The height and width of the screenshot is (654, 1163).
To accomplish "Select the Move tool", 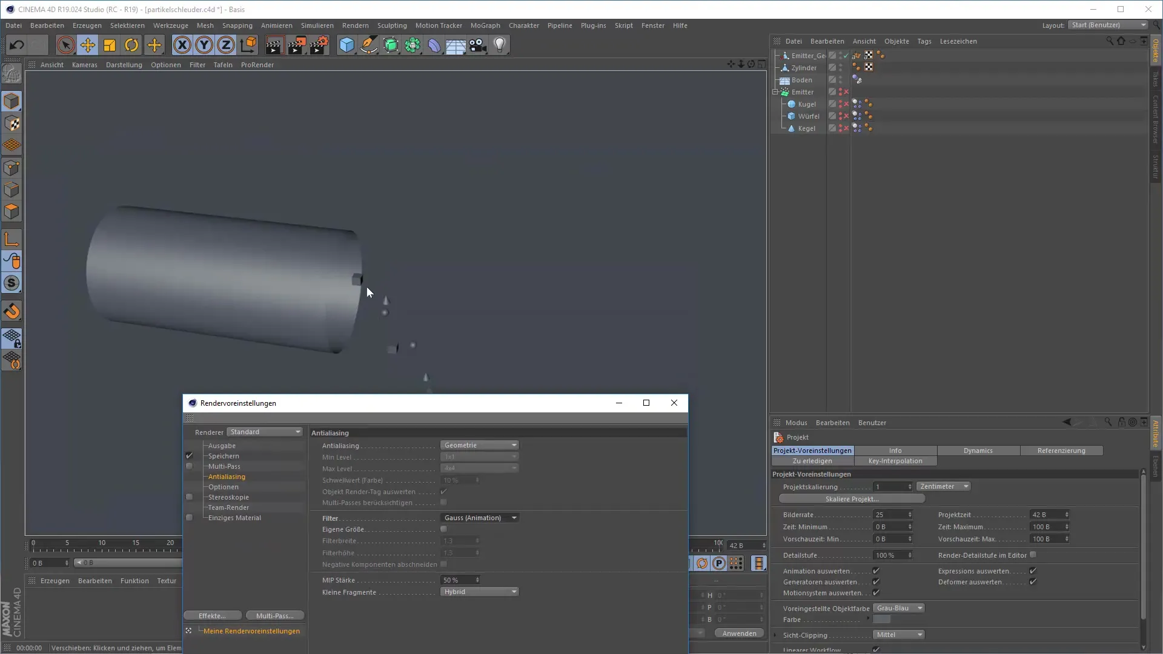I will click(88, 45).
